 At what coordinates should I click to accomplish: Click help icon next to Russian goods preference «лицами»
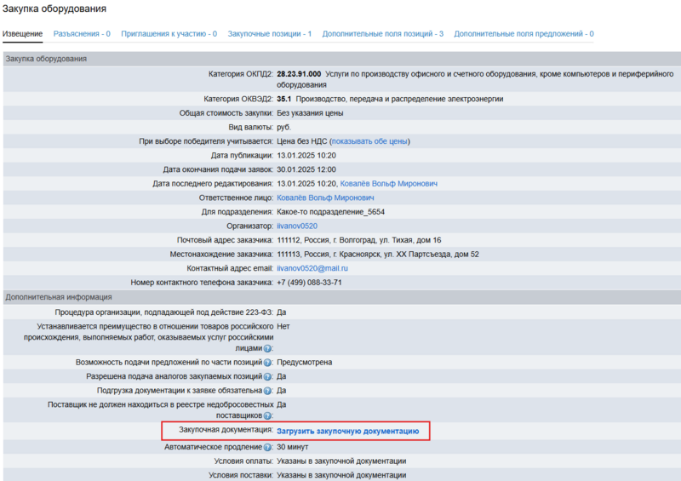267,348
